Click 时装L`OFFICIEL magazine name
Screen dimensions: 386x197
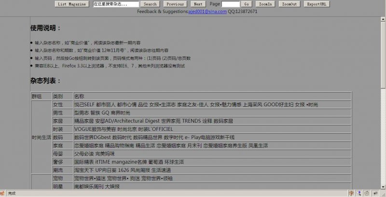(155, 129)
